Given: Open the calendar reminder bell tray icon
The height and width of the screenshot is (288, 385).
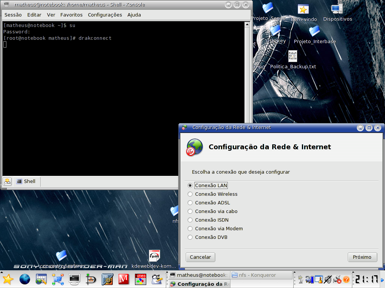Looking at the screenshot, I should (319, 279).
